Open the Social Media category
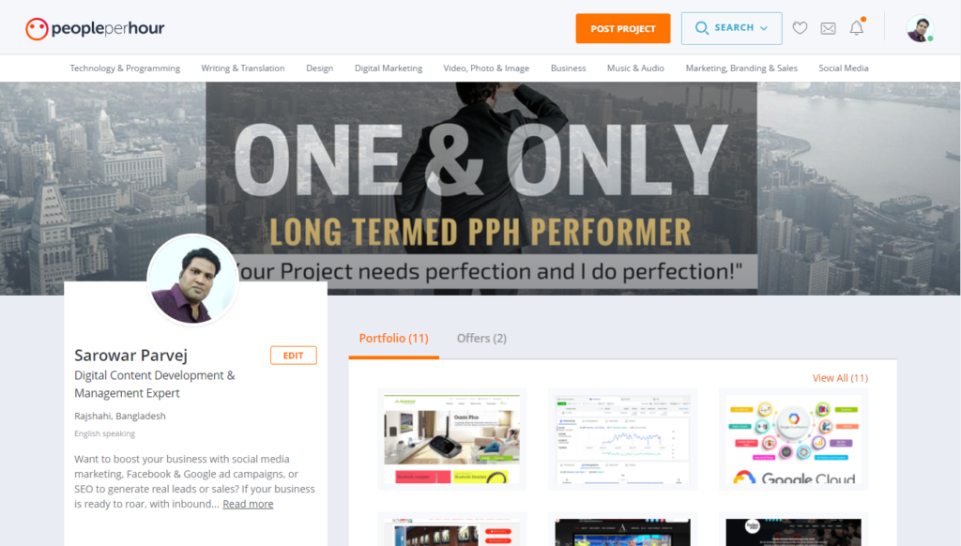Viewport: 961px width, 546px height. tap(844, 68)
